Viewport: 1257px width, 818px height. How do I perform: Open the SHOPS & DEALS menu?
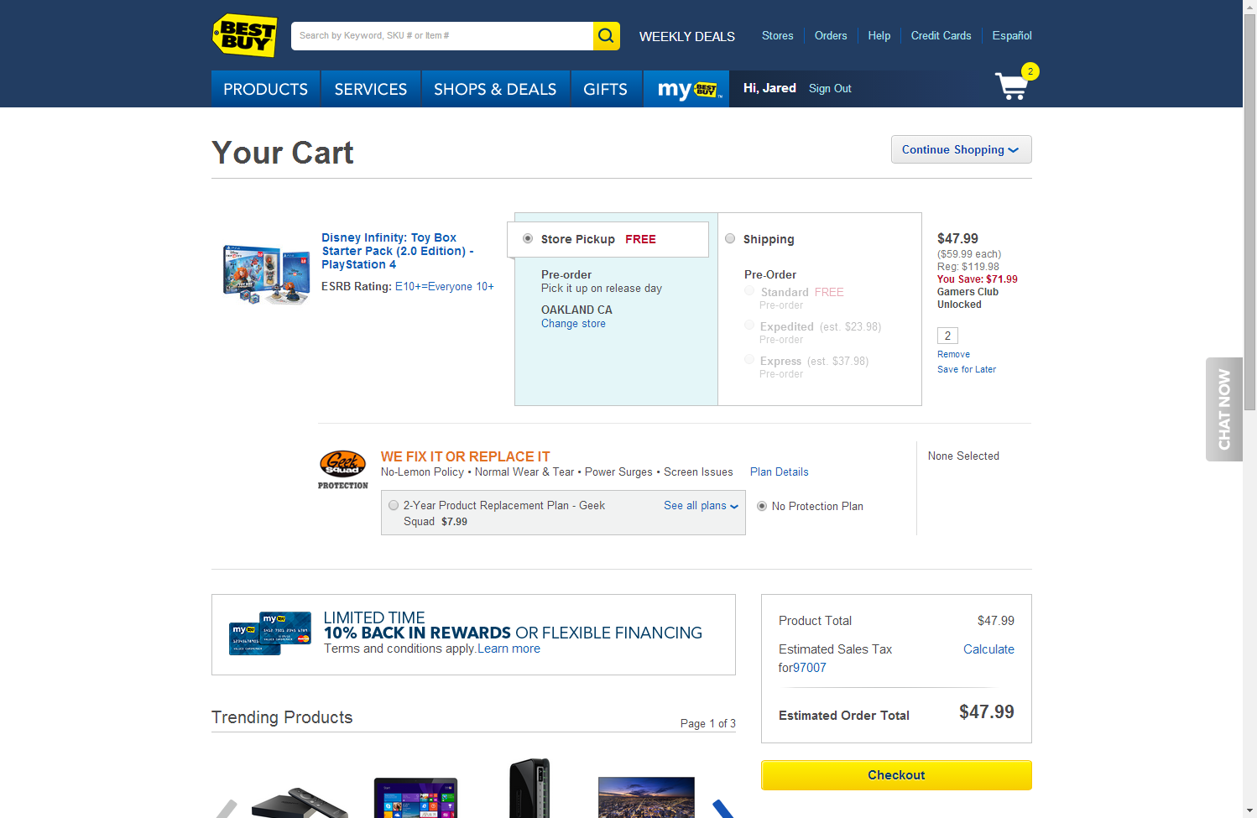495,89
